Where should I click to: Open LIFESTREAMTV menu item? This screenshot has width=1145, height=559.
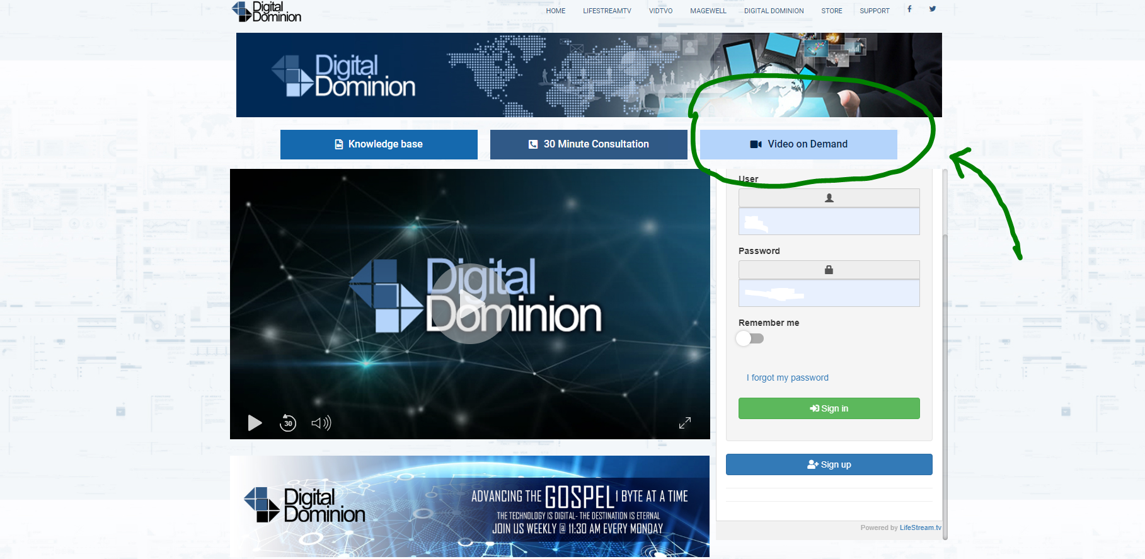[x=607, y=11]
